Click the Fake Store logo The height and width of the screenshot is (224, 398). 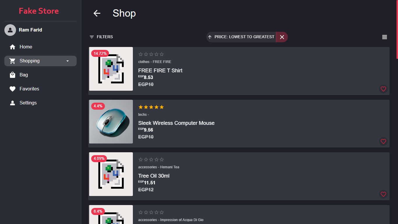click(x=39, y=11)
